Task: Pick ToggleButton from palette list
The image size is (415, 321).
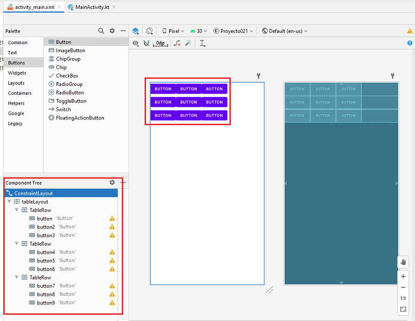Action: coord(86,101)
